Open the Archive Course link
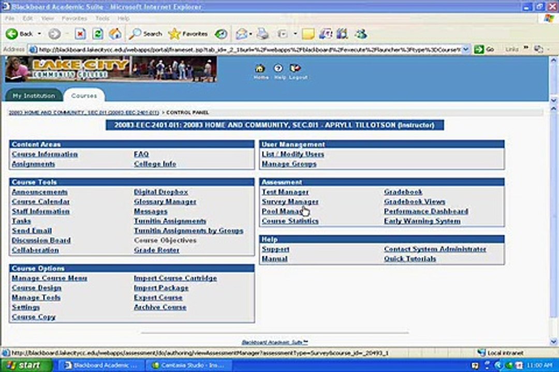Viewport: 559px width, 372px height. (x=160, y=307)
